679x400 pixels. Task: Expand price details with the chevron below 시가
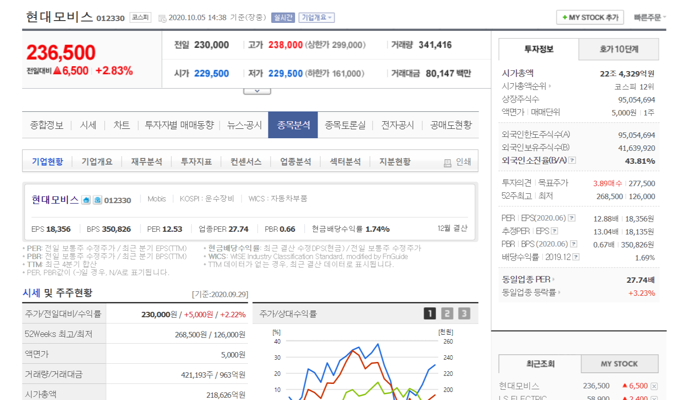257,91
